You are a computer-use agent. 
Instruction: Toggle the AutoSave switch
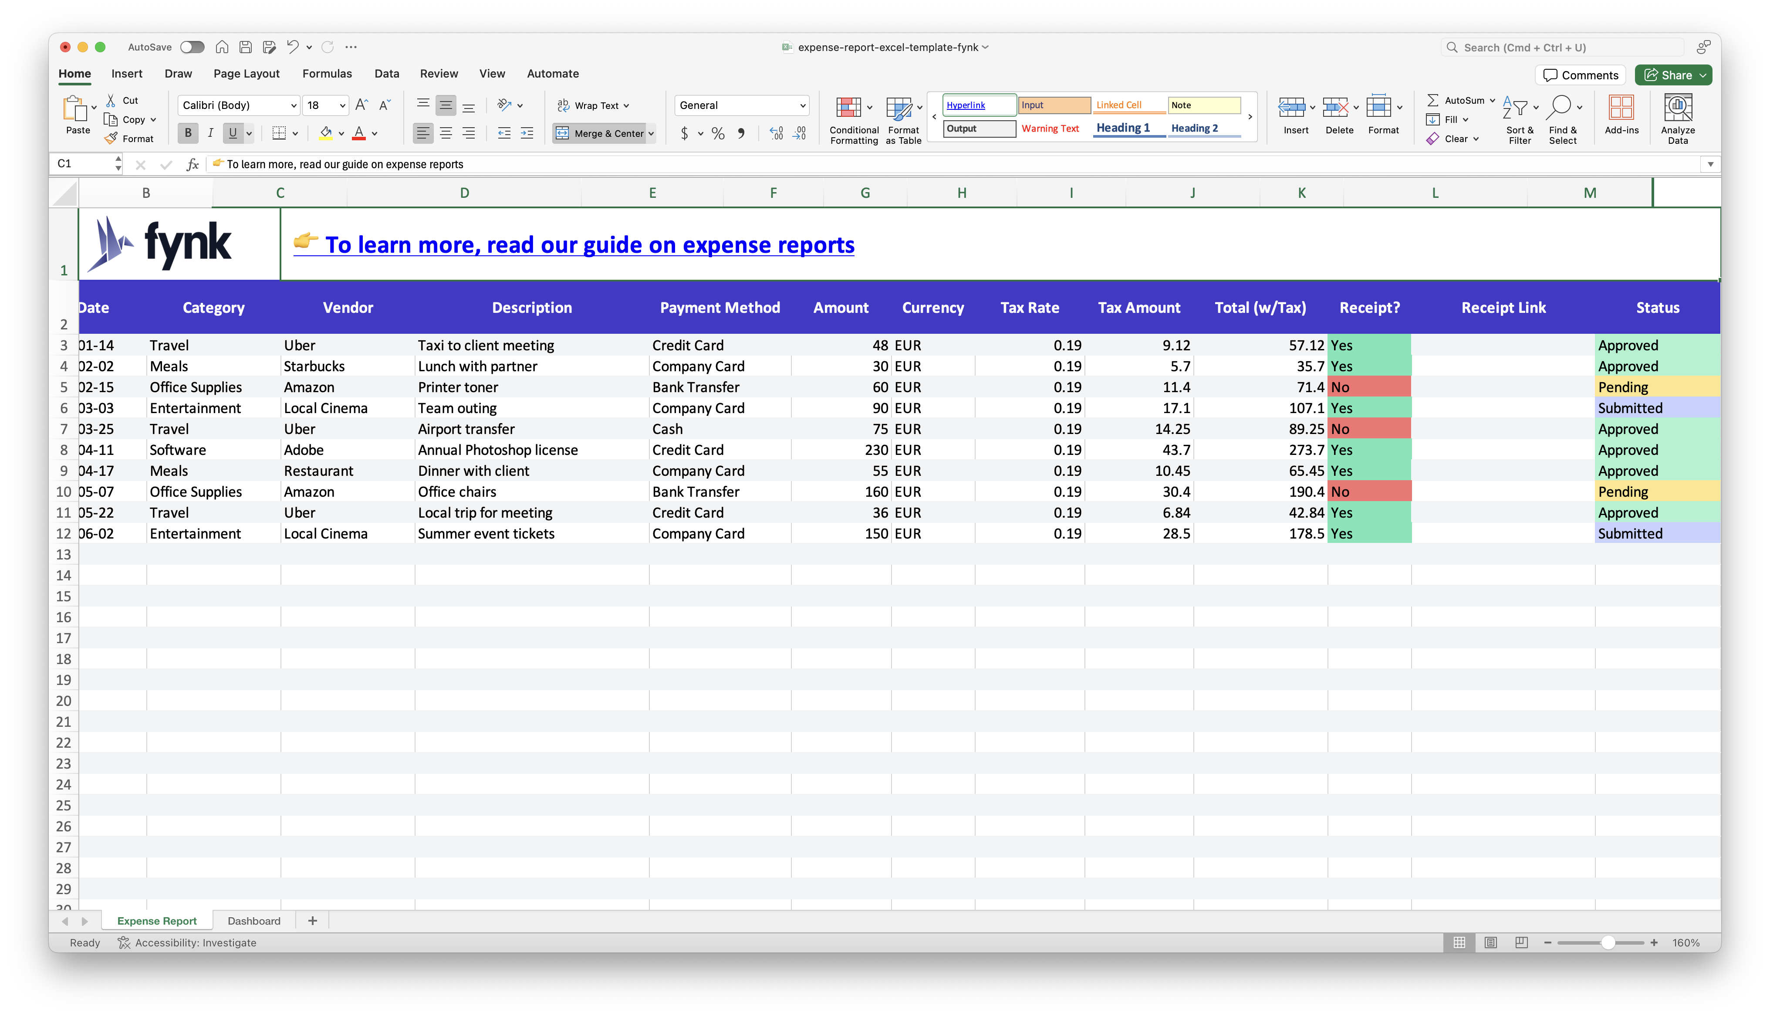pyautogui.click(x=192, y=47)
